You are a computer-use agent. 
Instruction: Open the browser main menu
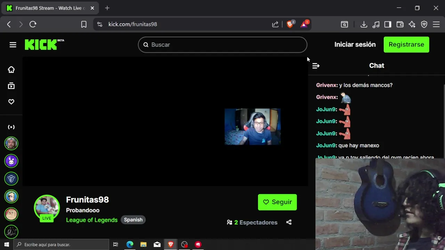[x=436, y=24]
